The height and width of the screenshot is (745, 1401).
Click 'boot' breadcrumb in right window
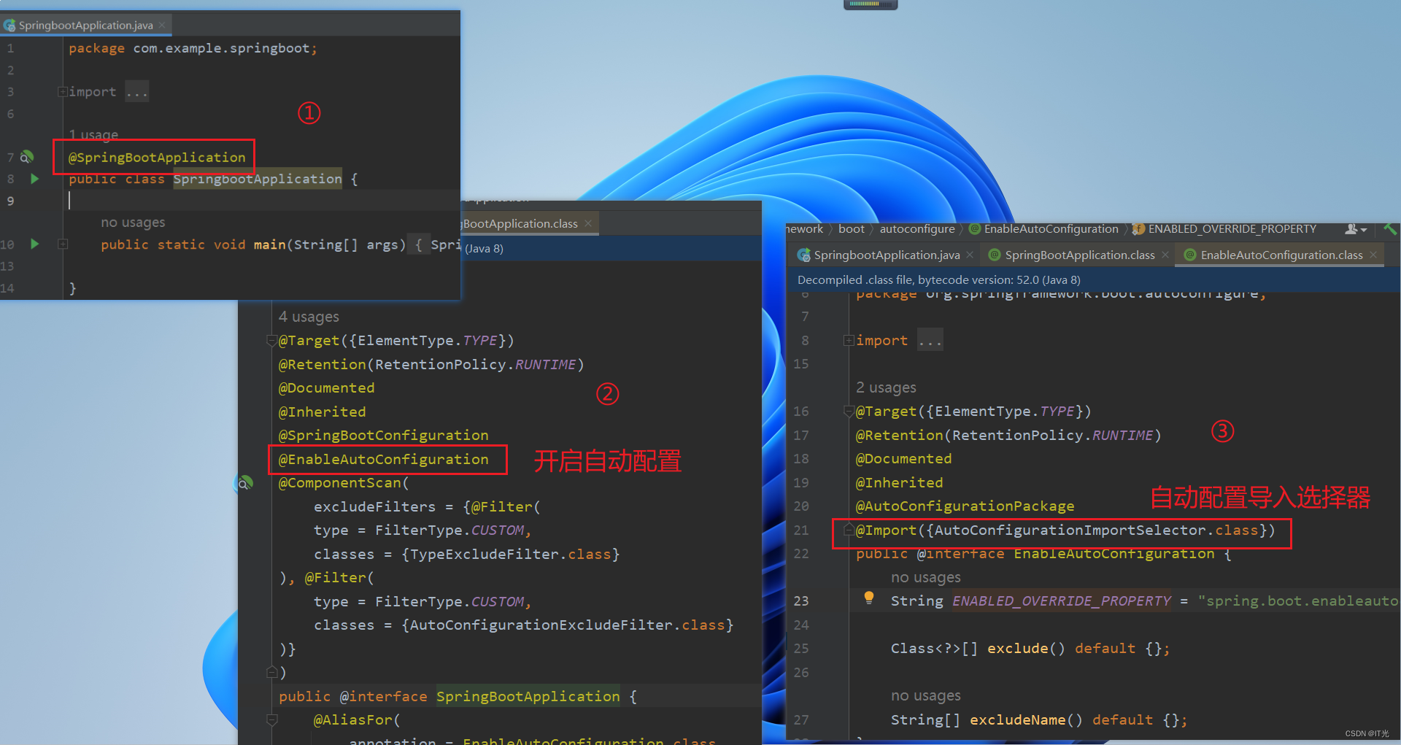[851, 229]
